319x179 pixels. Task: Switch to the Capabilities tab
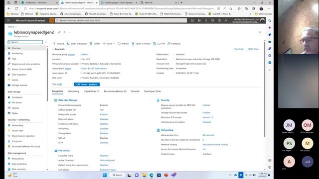[x=92, y=91]
